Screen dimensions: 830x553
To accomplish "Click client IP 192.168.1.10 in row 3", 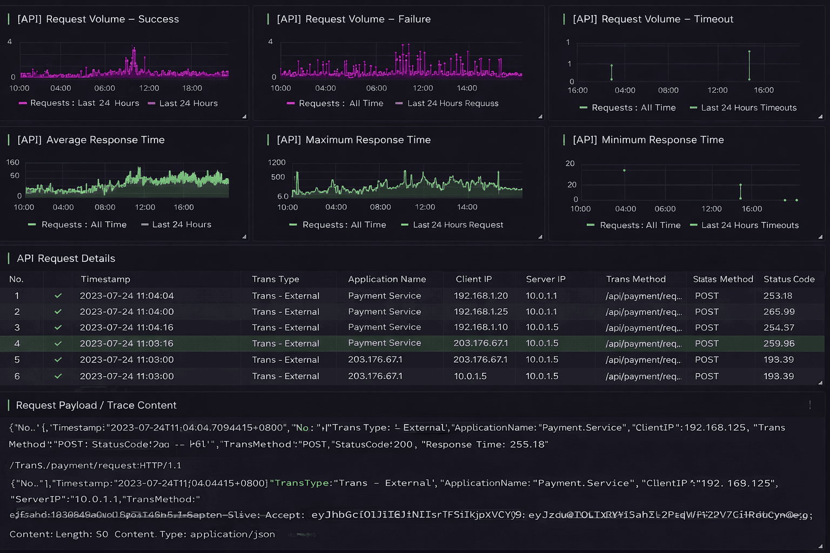I will click(x=480, y=328).
